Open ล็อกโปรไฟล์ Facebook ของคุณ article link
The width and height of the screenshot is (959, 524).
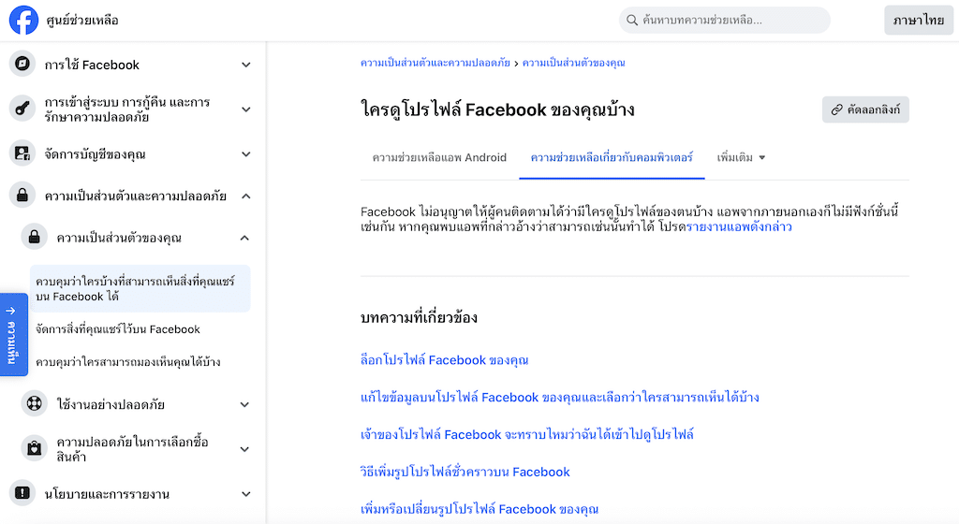coord(444,359)
